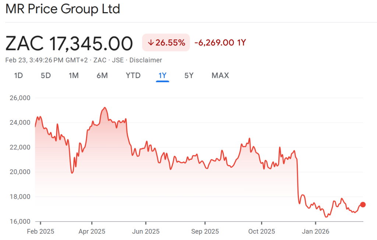Click the Sep 2025 axis label
The width and height of the screenshot is (377, 240).
(x=205, y=232)
